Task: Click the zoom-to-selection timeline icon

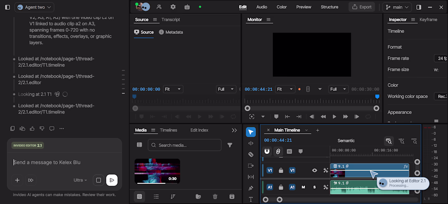Action: tap(402, 140)
